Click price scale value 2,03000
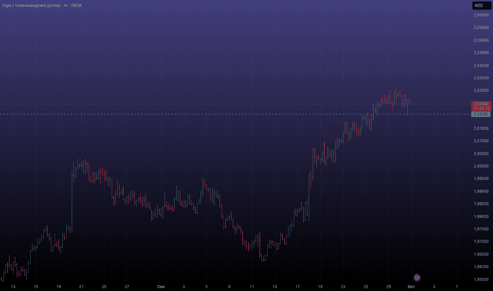 pos(481,90)
